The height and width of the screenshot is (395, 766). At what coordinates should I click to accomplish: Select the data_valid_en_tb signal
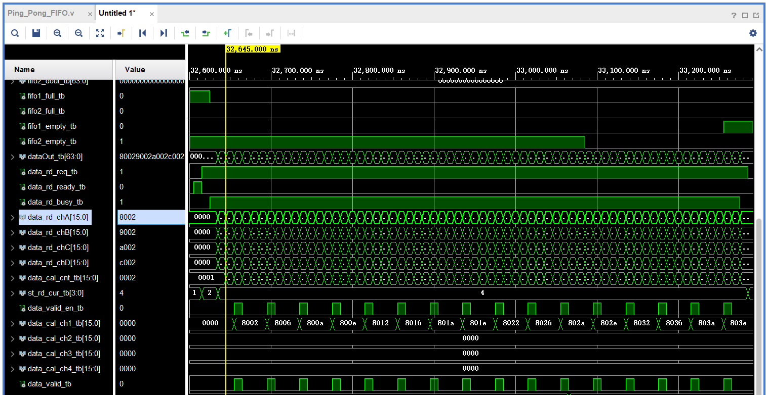(x=56, y=308)
